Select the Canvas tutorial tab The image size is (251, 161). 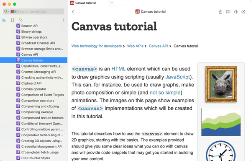pyautogui.click(x=89, y=3)
